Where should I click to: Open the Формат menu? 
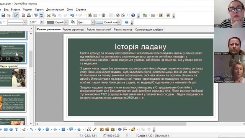point(28,10)
